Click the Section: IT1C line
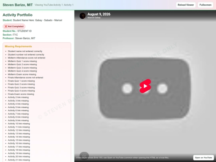This screenshot has height=162, width=216. click(x=10, y=35)
